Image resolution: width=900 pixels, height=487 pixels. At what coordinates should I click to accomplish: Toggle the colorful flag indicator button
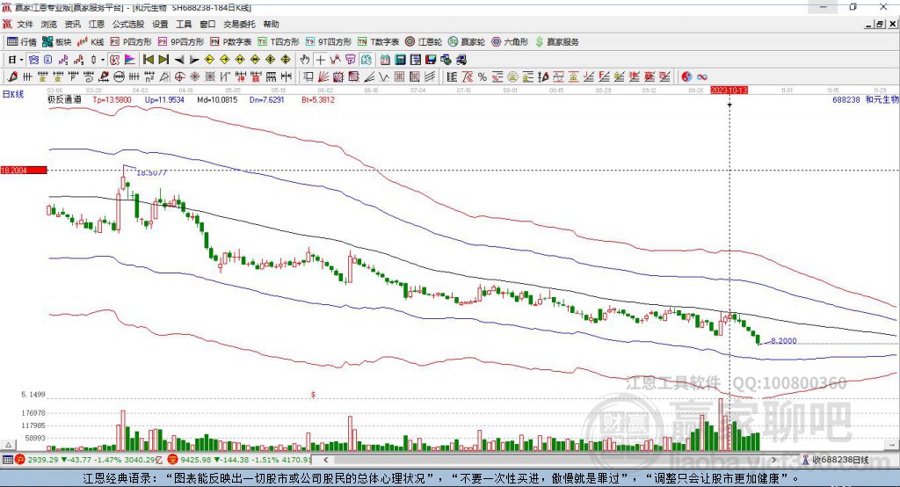point(130,60)
